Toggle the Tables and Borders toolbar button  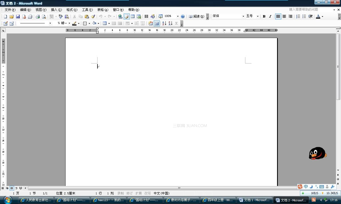point(127,16)
